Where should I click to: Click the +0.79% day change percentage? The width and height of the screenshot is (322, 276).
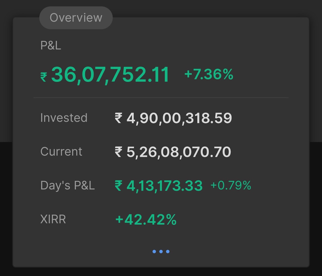click(231, 185)
